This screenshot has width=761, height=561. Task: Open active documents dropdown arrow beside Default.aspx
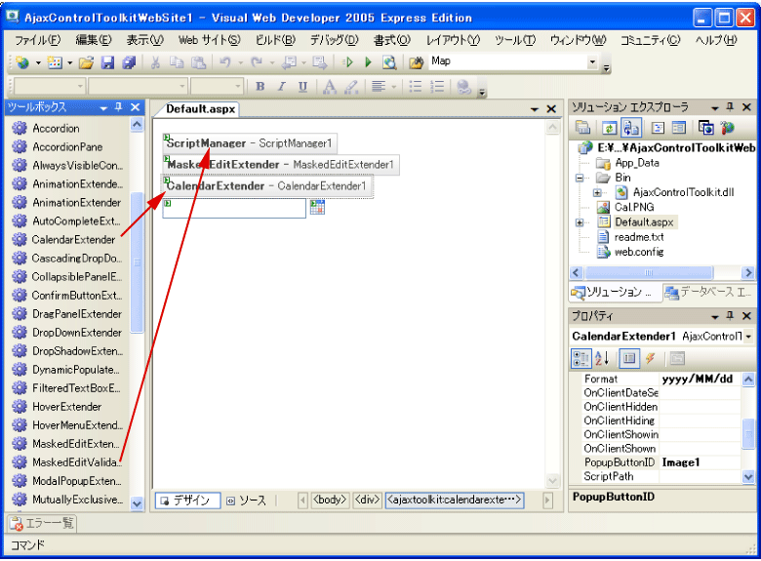(535, 109)
